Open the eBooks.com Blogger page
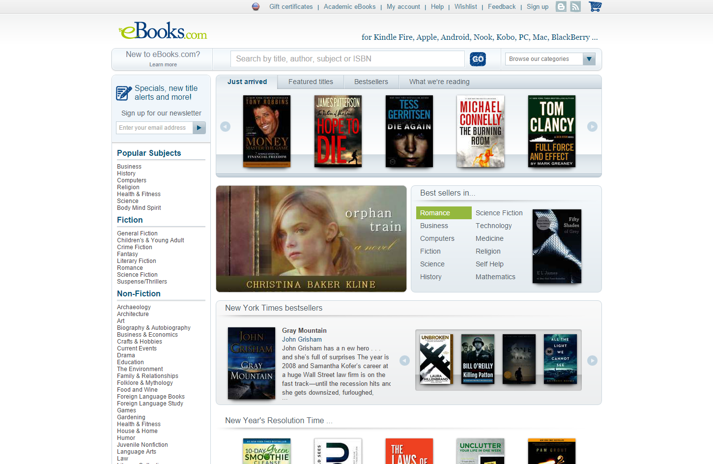The width and height of the screenshot is (713, 464). pos(561,6)
